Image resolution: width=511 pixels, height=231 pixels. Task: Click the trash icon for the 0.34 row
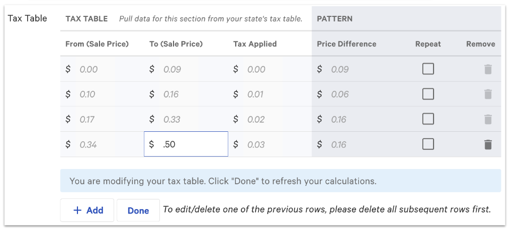click(488, 145)
